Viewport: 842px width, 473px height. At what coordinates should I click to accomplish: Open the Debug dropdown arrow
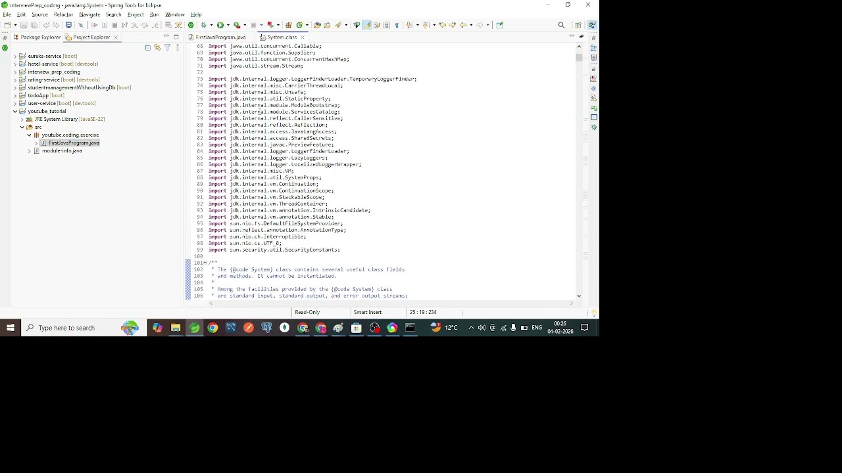(211, 25)
